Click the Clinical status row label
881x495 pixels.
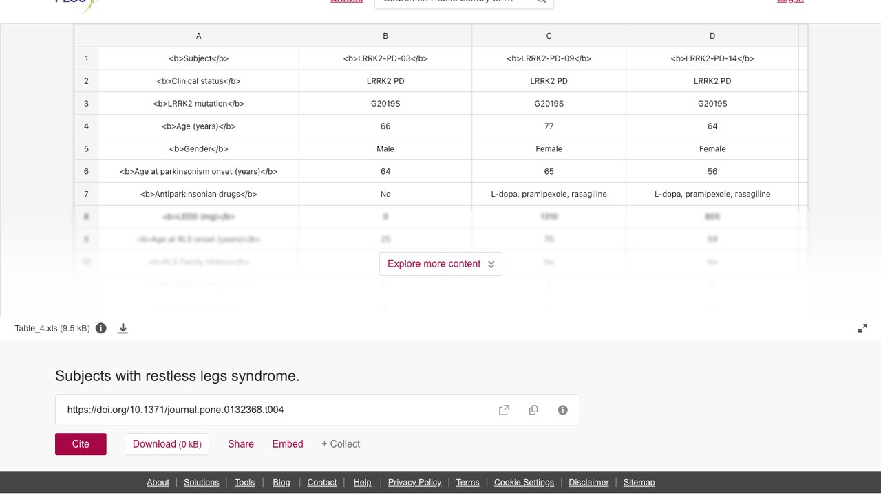(199, 81)
